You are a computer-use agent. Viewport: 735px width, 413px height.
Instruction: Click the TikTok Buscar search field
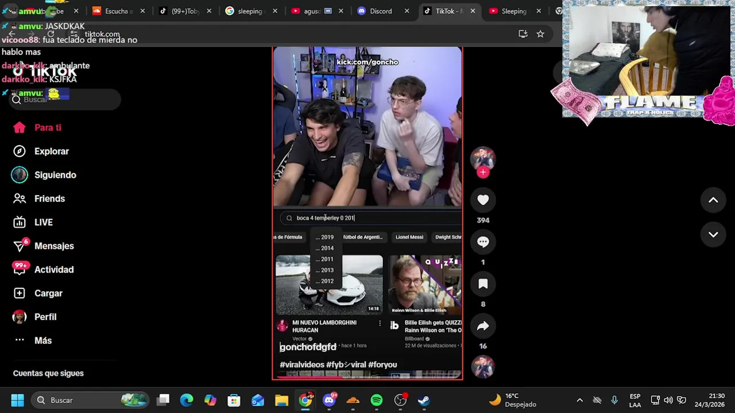click(65, 100)
